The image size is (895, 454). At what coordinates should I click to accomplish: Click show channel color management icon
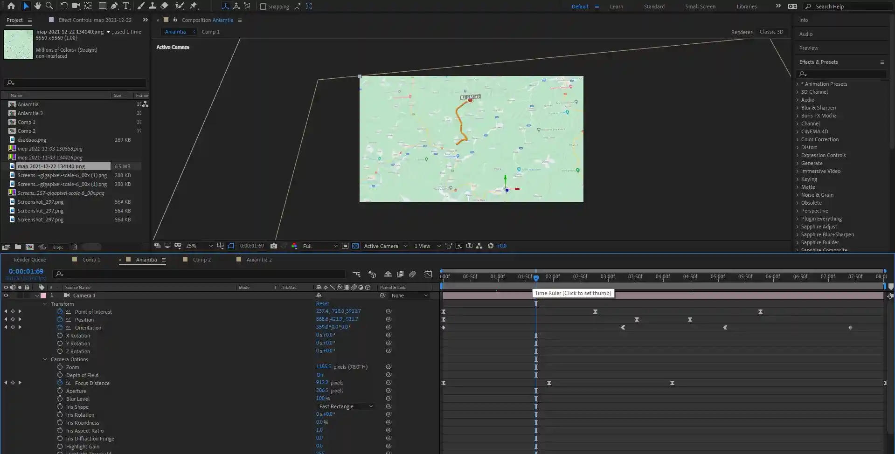click(x=294, y=246)
